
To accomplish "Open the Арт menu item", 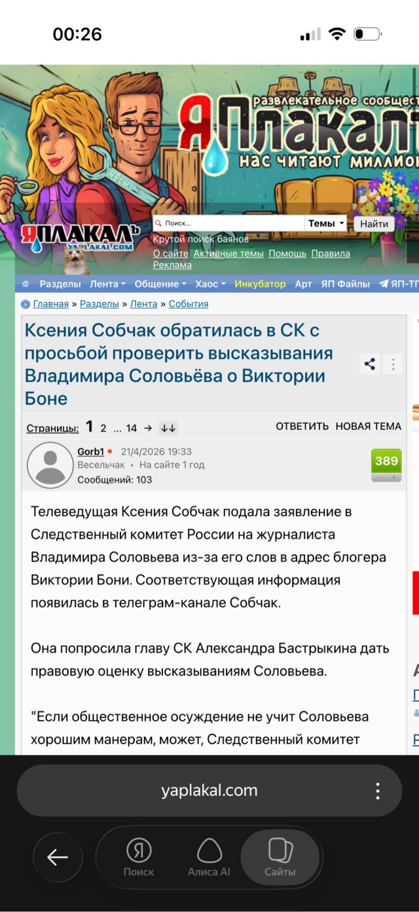I will tap(303, 284).
